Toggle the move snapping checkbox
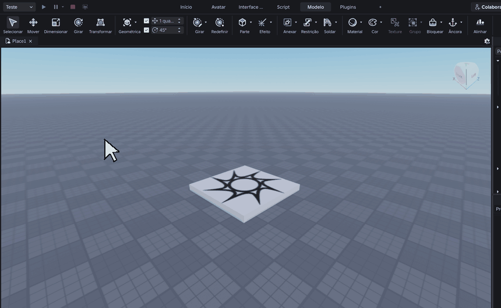This screenshot has width=501, height=308. click(146, 21)
